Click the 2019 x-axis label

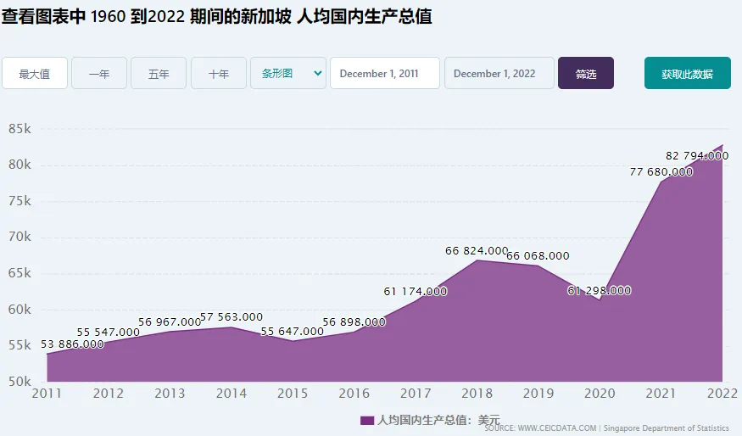point(538,394)
